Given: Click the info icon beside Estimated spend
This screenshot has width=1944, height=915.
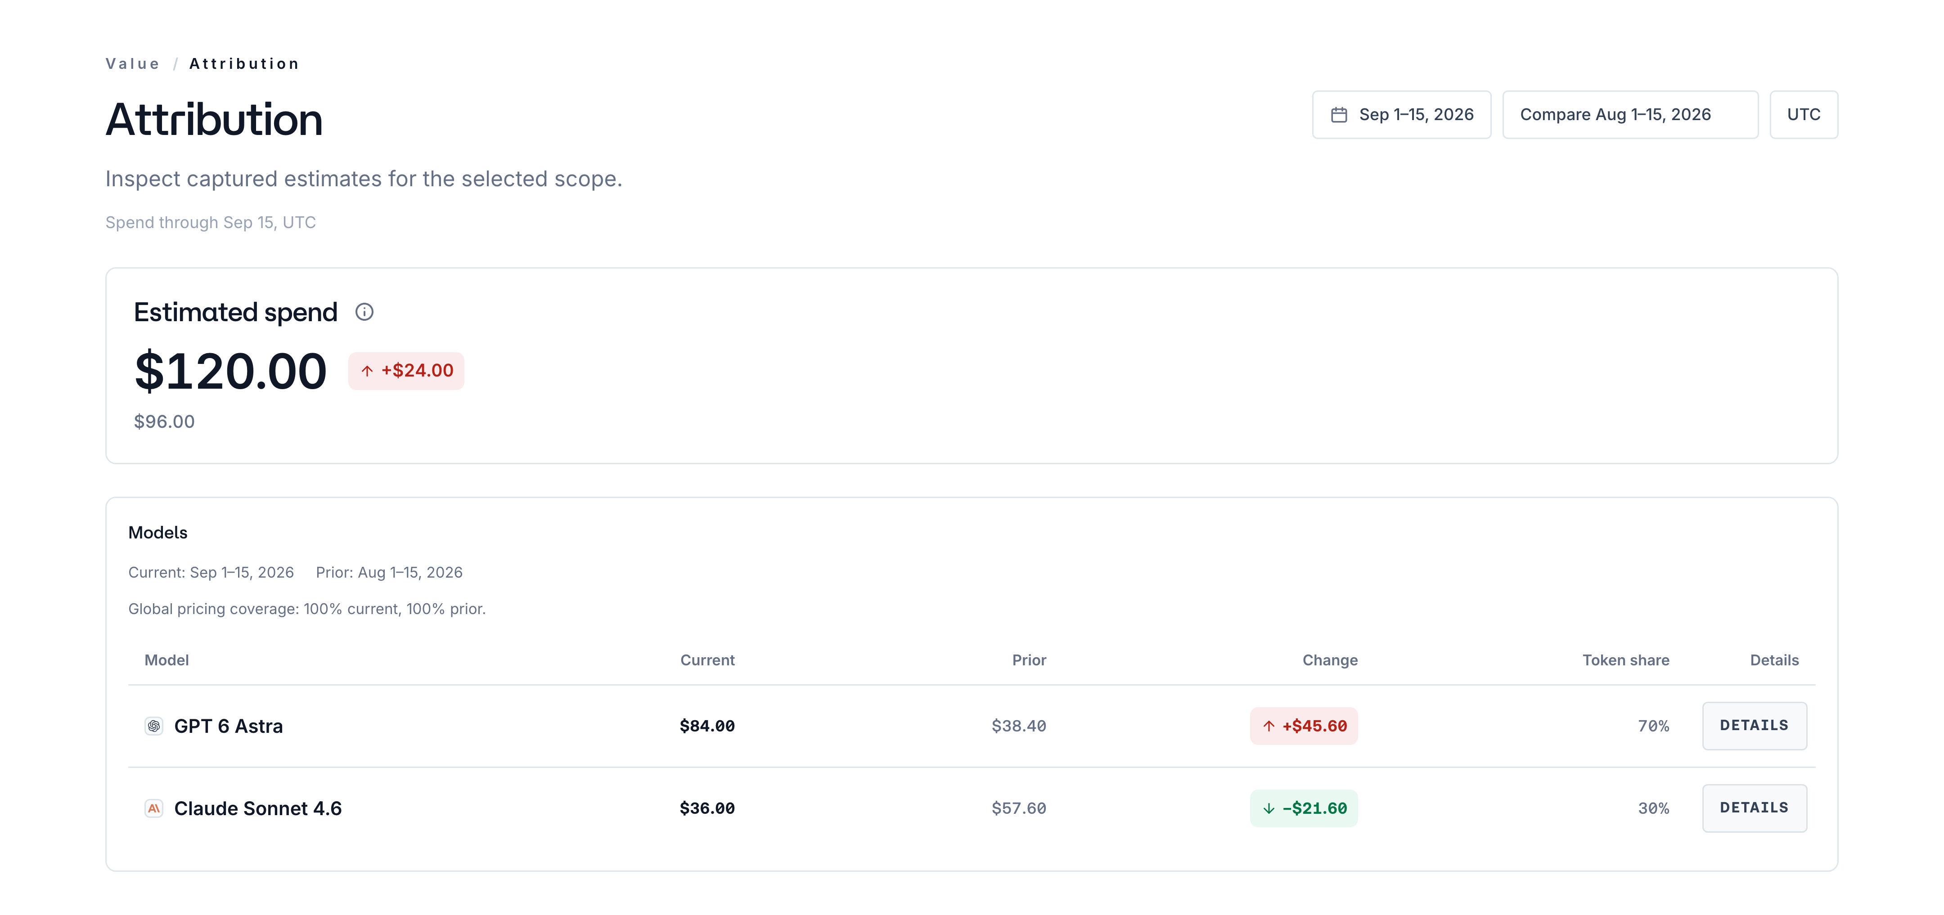Looking at the screenshot, I should (364, 312).
